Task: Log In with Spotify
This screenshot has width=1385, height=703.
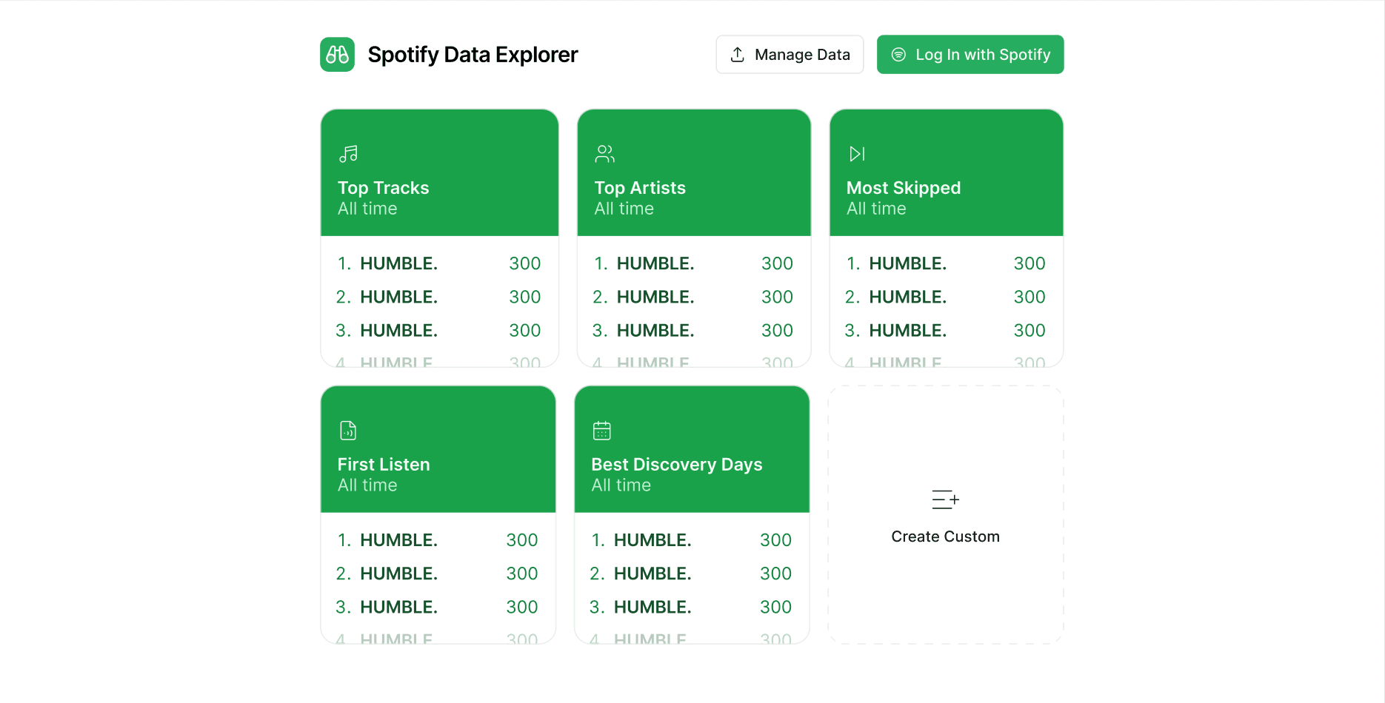Action: (970, 55)
